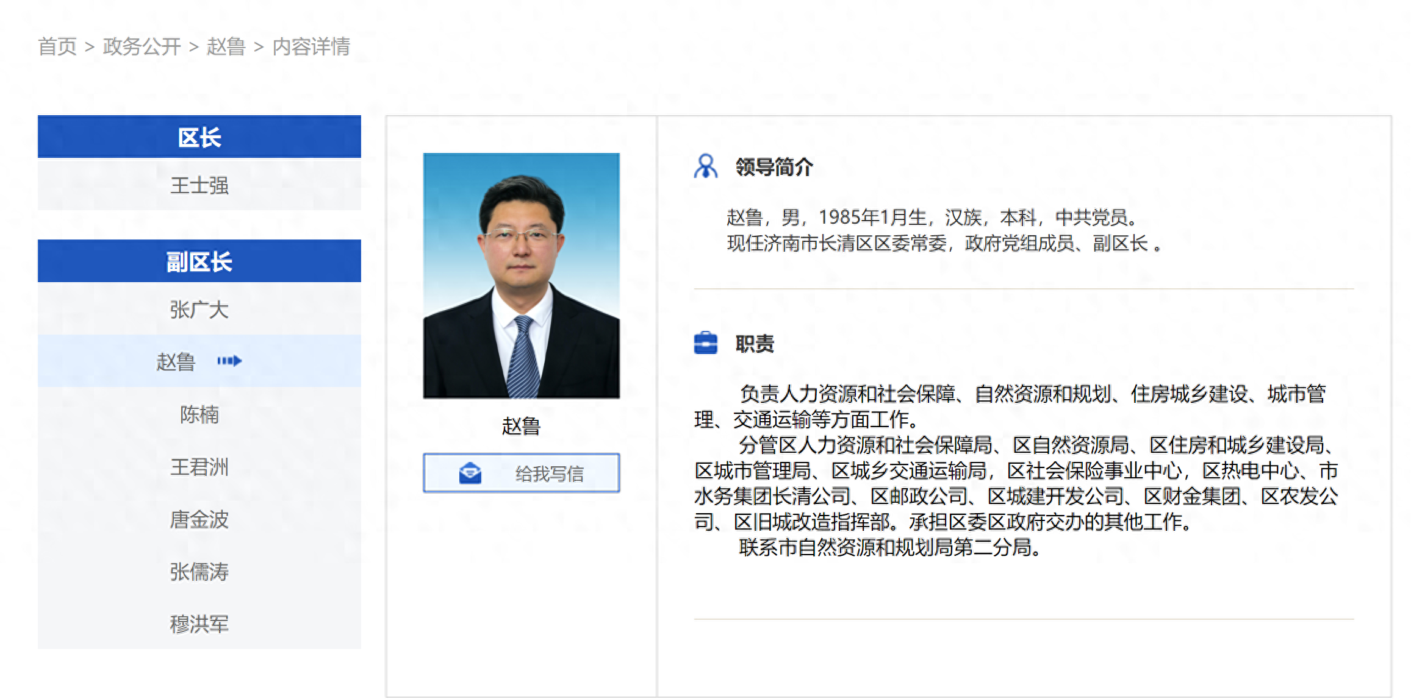The image size is (1411, 699).
Task: Click the briefcase icon beside 职责
Action: (x=706, y=343)
